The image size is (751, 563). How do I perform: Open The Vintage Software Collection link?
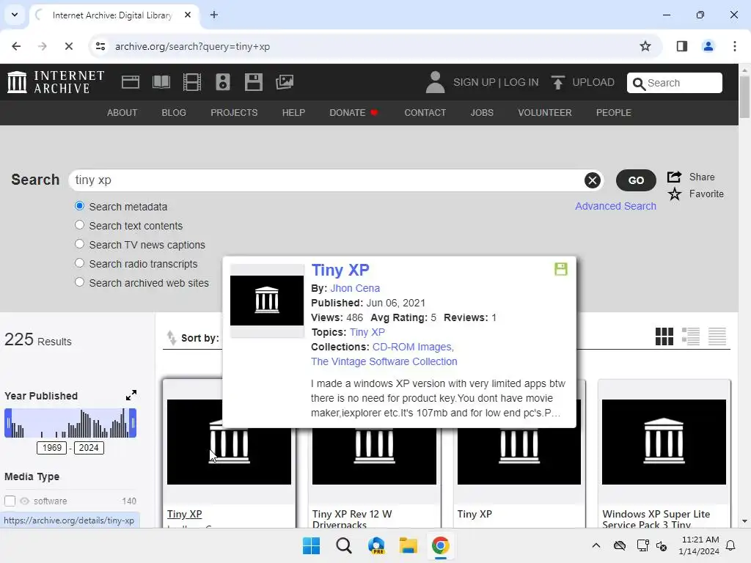click(x=384, y=361)
